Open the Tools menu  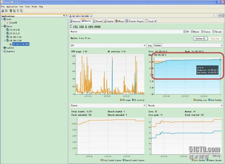pyautogui.click(x=27, y=7)
